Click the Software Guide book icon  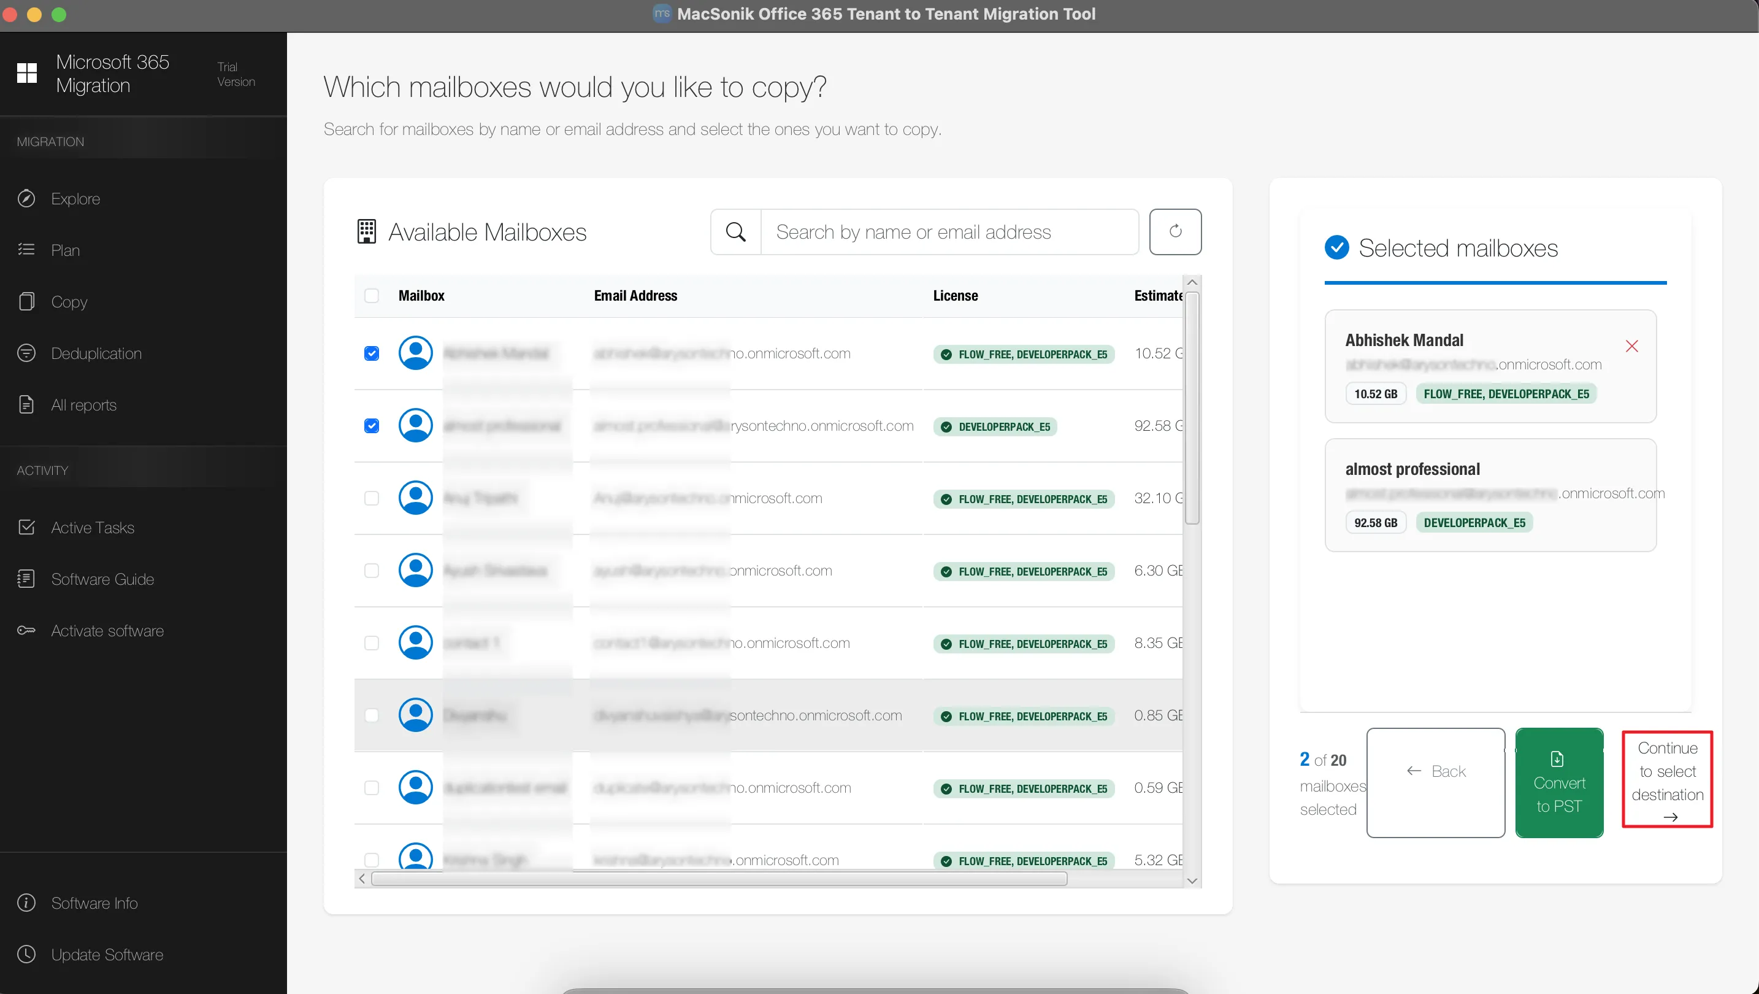pyautogui.click(x=26, y=579)
